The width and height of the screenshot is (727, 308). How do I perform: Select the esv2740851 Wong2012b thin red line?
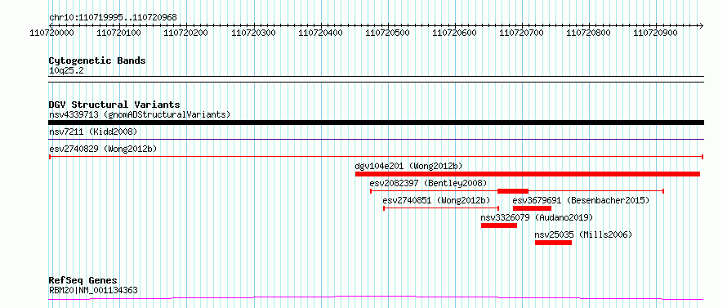(x=441, y=208)
